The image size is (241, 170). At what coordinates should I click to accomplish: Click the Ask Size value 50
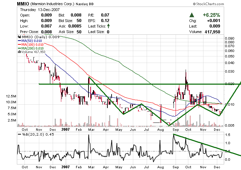pos(79,32)
